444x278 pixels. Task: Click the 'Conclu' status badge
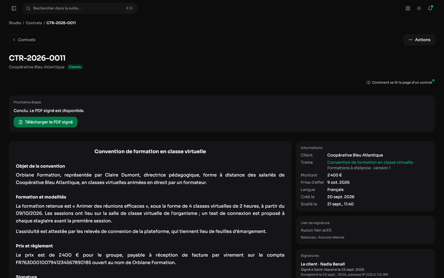coord(75,67)
